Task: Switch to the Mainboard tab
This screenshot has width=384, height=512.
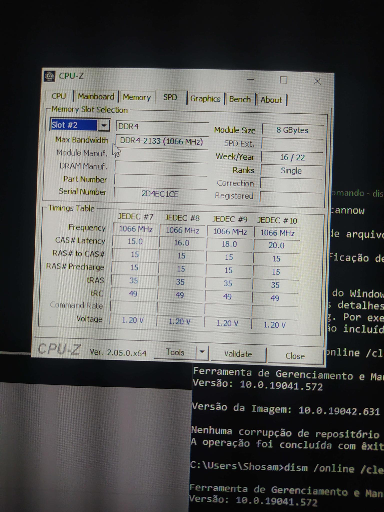Action: coord(96,96)
